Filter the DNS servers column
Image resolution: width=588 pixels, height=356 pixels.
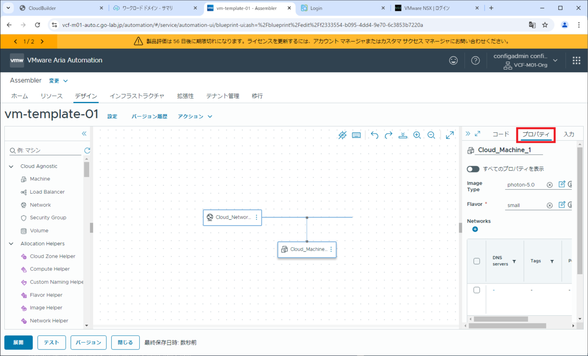[x=514, y=261]
